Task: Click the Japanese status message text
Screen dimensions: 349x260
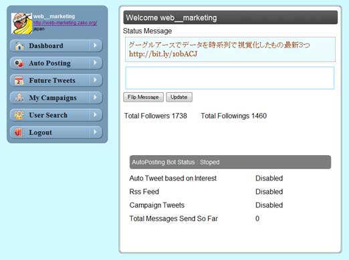Action: click(219, 45)
